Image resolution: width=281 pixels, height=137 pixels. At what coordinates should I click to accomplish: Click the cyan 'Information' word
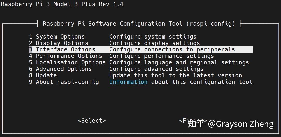pos(128,82)
